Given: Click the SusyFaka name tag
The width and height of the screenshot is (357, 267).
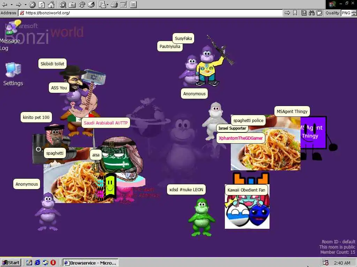Looking at the screenshot, I should click(183, 38).
